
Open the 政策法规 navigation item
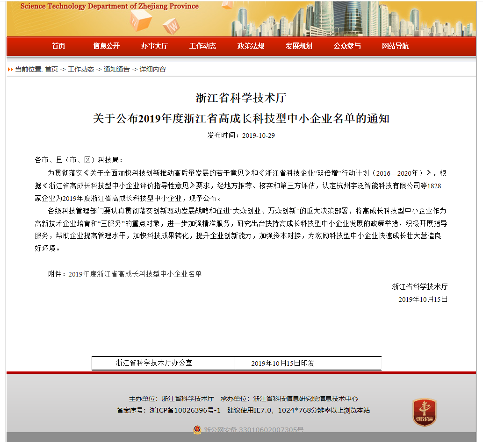[x=251, y=46]
